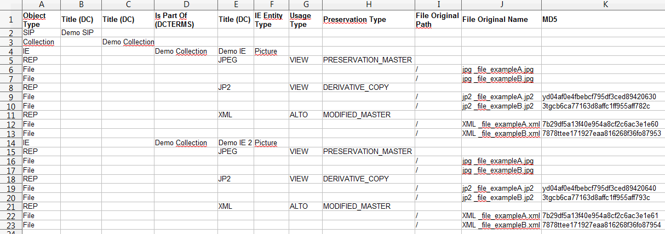
Task: Select the MD5 value ending in f36f87954
Action: point(601,225)
